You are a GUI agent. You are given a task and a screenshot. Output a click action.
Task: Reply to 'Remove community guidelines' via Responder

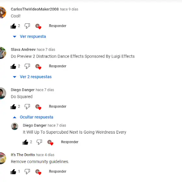tap(58, 171)
